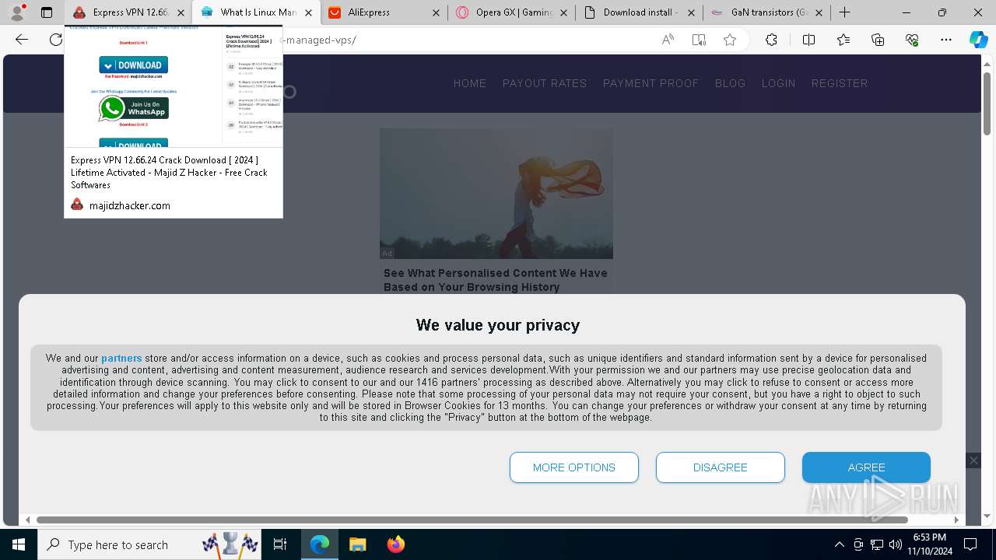This screenshot has width=996, height=560.
Task: Go back with the browser back arrow
Action: pos(22,40)
